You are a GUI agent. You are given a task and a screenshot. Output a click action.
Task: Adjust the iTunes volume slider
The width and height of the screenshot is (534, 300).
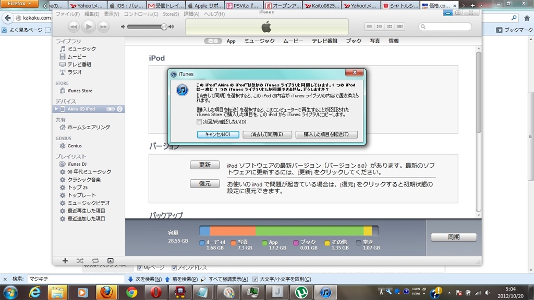(x=147, y=27)
